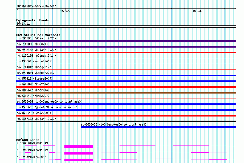Viewport: 244px width, 163px height.
Task: Select the nsv6111808 (Wu2021) variant label
Action: click(x=32, y=44)
